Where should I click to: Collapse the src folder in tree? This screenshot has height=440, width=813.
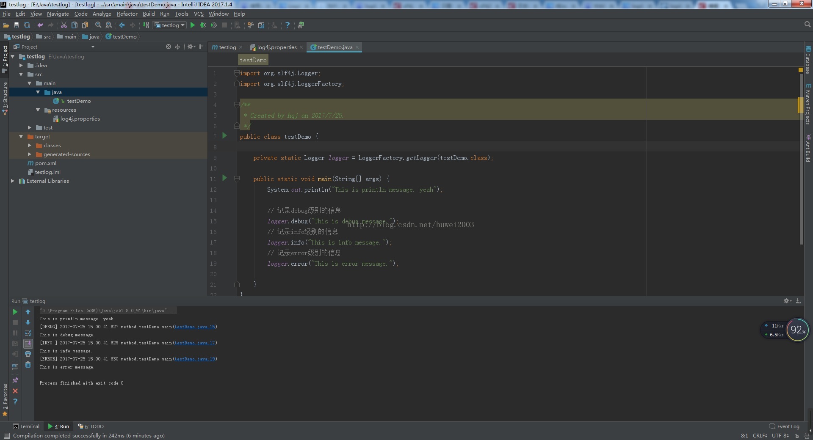(x=21, y=74)
